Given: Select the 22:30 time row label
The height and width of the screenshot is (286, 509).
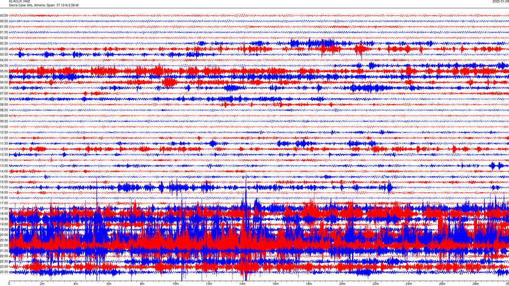Looking at the screenshot, I should [x=4, y=261].
